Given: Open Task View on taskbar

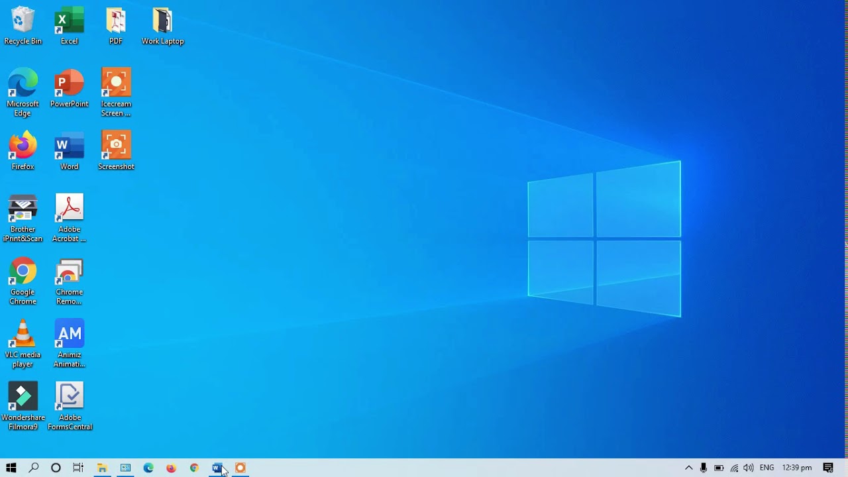Looking at the screenshot, I should tap(78, 468).
